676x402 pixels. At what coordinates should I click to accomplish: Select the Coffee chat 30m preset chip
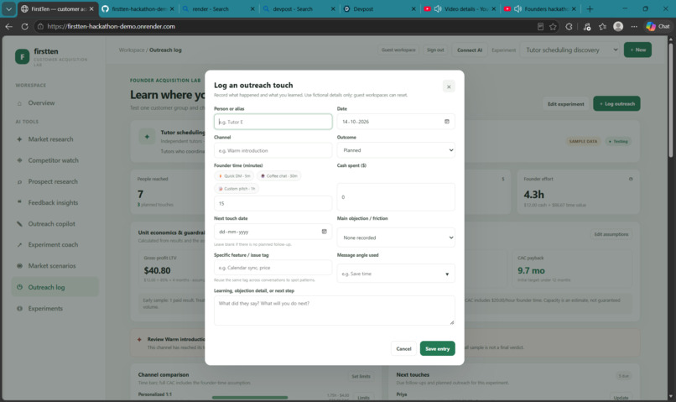(x=279, y=176)
